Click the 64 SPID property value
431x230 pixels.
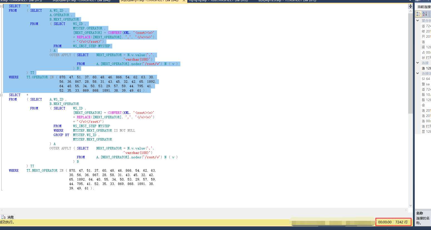tap(428, 79)
